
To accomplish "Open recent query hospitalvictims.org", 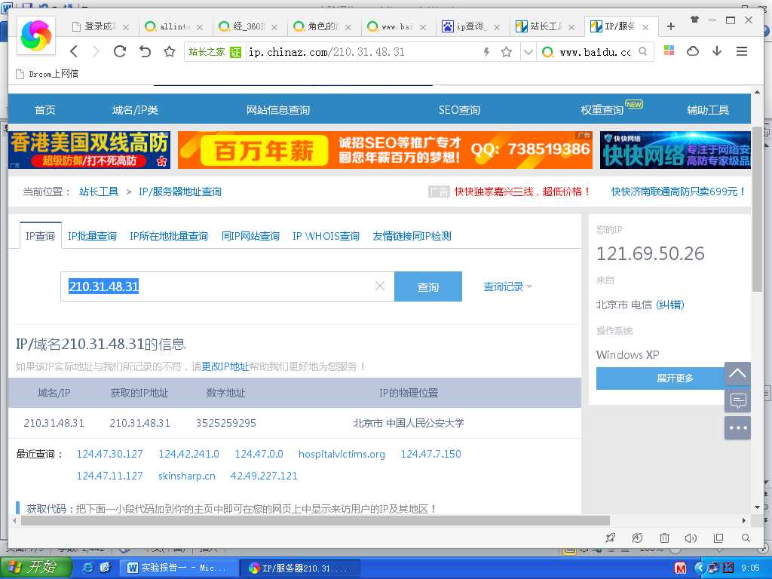I will click(x=342, y=454).
